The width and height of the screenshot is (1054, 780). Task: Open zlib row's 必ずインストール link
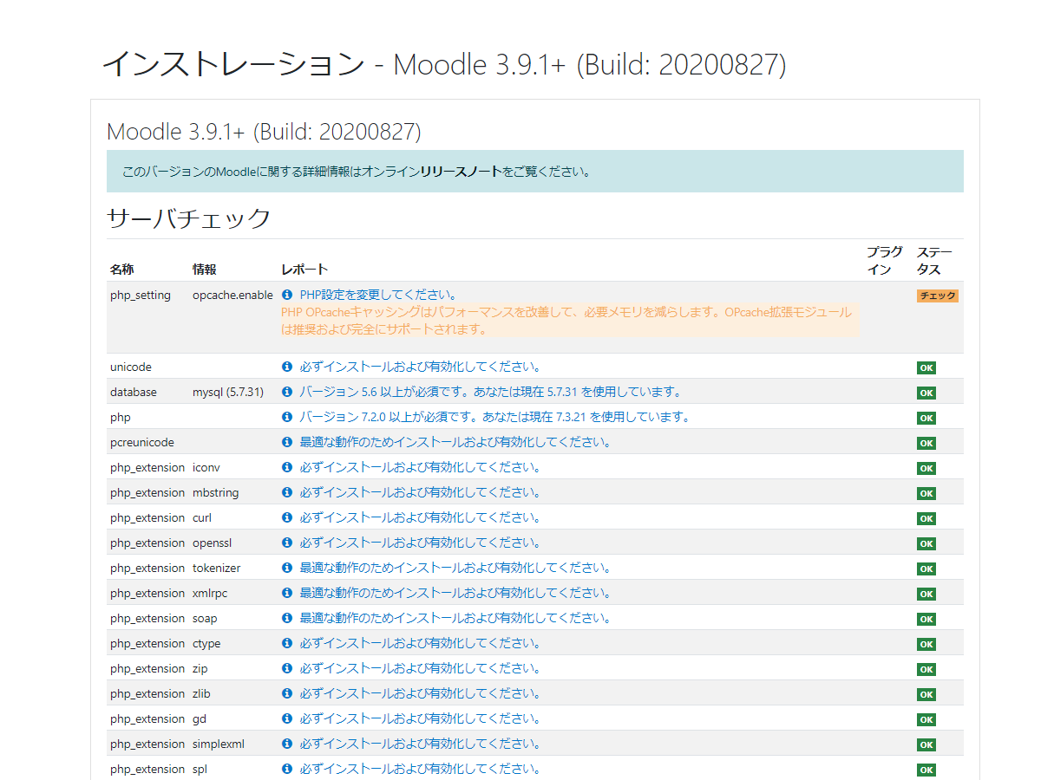click(421, 693)
